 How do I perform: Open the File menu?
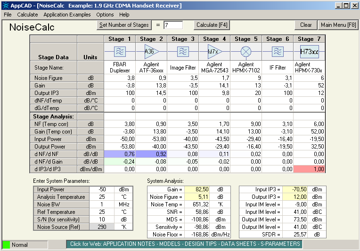tap(8, 15)
